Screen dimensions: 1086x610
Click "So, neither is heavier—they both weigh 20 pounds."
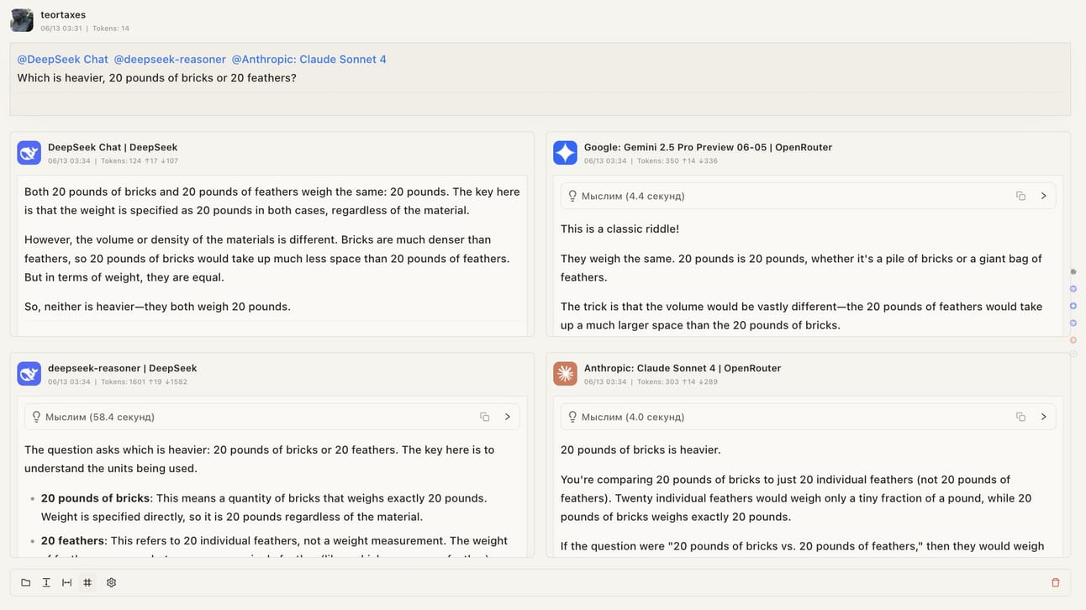[x=157, y=307]
